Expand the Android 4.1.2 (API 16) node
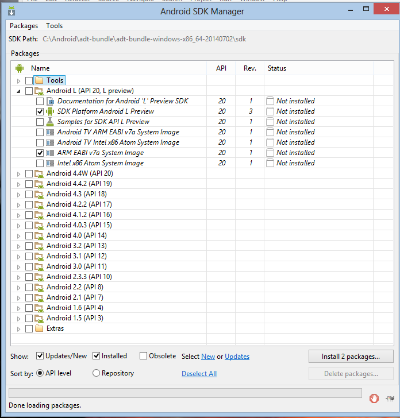 pyautogui.click(x=18, y=215)
